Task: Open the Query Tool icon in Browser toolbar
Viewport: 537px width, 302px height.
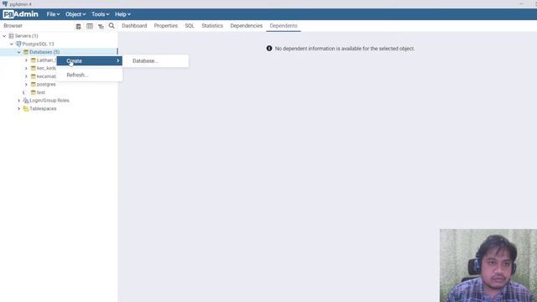Action: click(x=78, y=26)
